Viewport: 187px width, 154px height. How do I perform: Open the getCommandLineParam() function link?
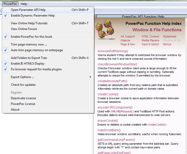coord(116,140)
